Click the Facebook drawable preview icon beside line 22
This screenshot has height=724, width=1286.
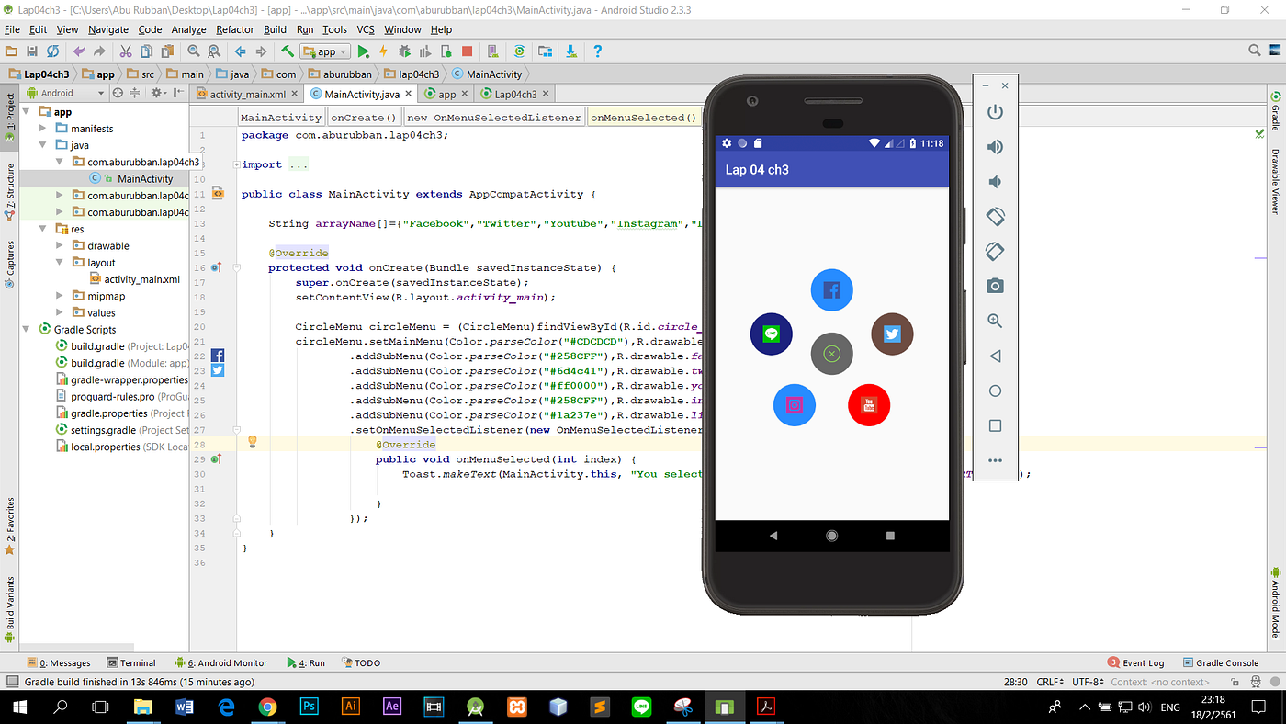click(x=217, y=355)
